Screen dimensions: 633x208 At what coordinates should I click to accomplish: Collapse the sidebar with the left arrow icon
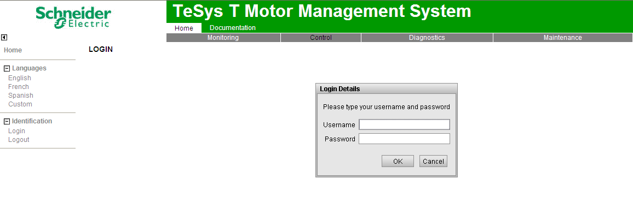tap(4, 38)
